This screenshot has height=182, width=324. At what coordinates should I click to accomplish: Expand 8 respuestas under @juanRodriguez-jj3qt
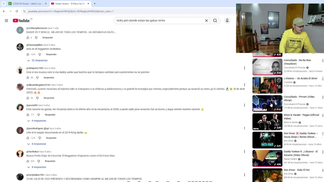[37, 144]
